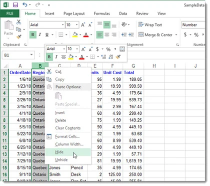Screen dimensions: 210x186
Task: Click the mini toolbar Increase Decimal icon
Action: [x=103, y=57]
